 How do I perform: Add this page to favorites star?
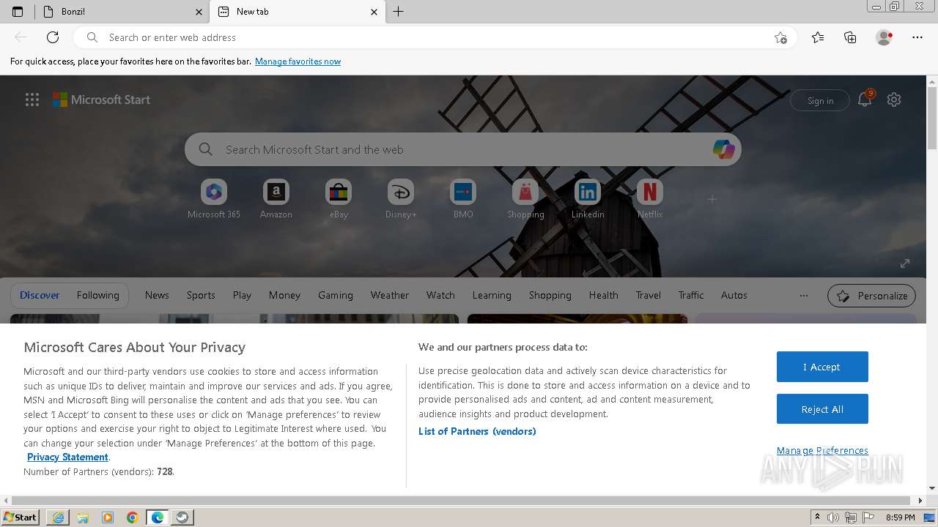pos(780,37)
